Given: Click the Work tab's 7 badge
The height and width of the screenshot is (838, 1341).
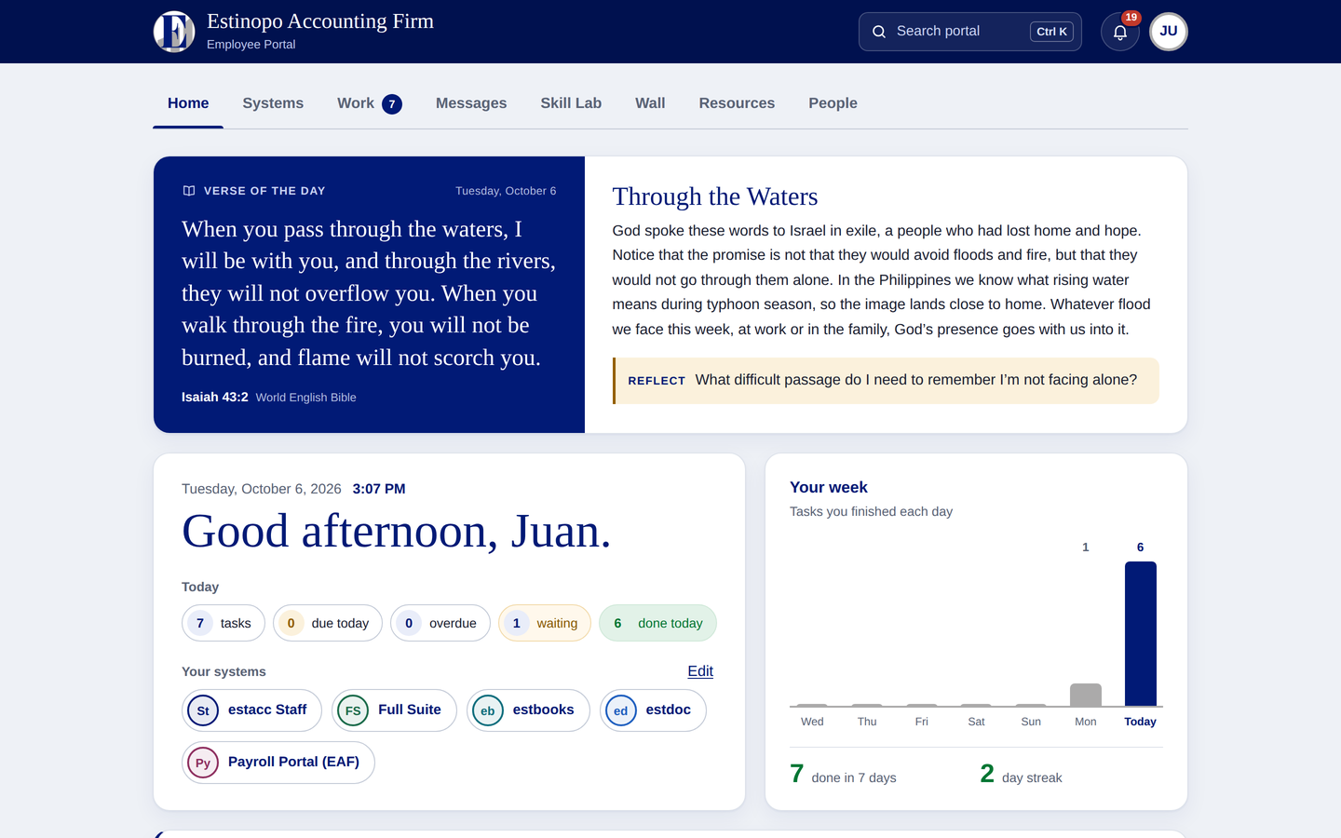Looking at the screenshot, I should [x=392, y=104].
